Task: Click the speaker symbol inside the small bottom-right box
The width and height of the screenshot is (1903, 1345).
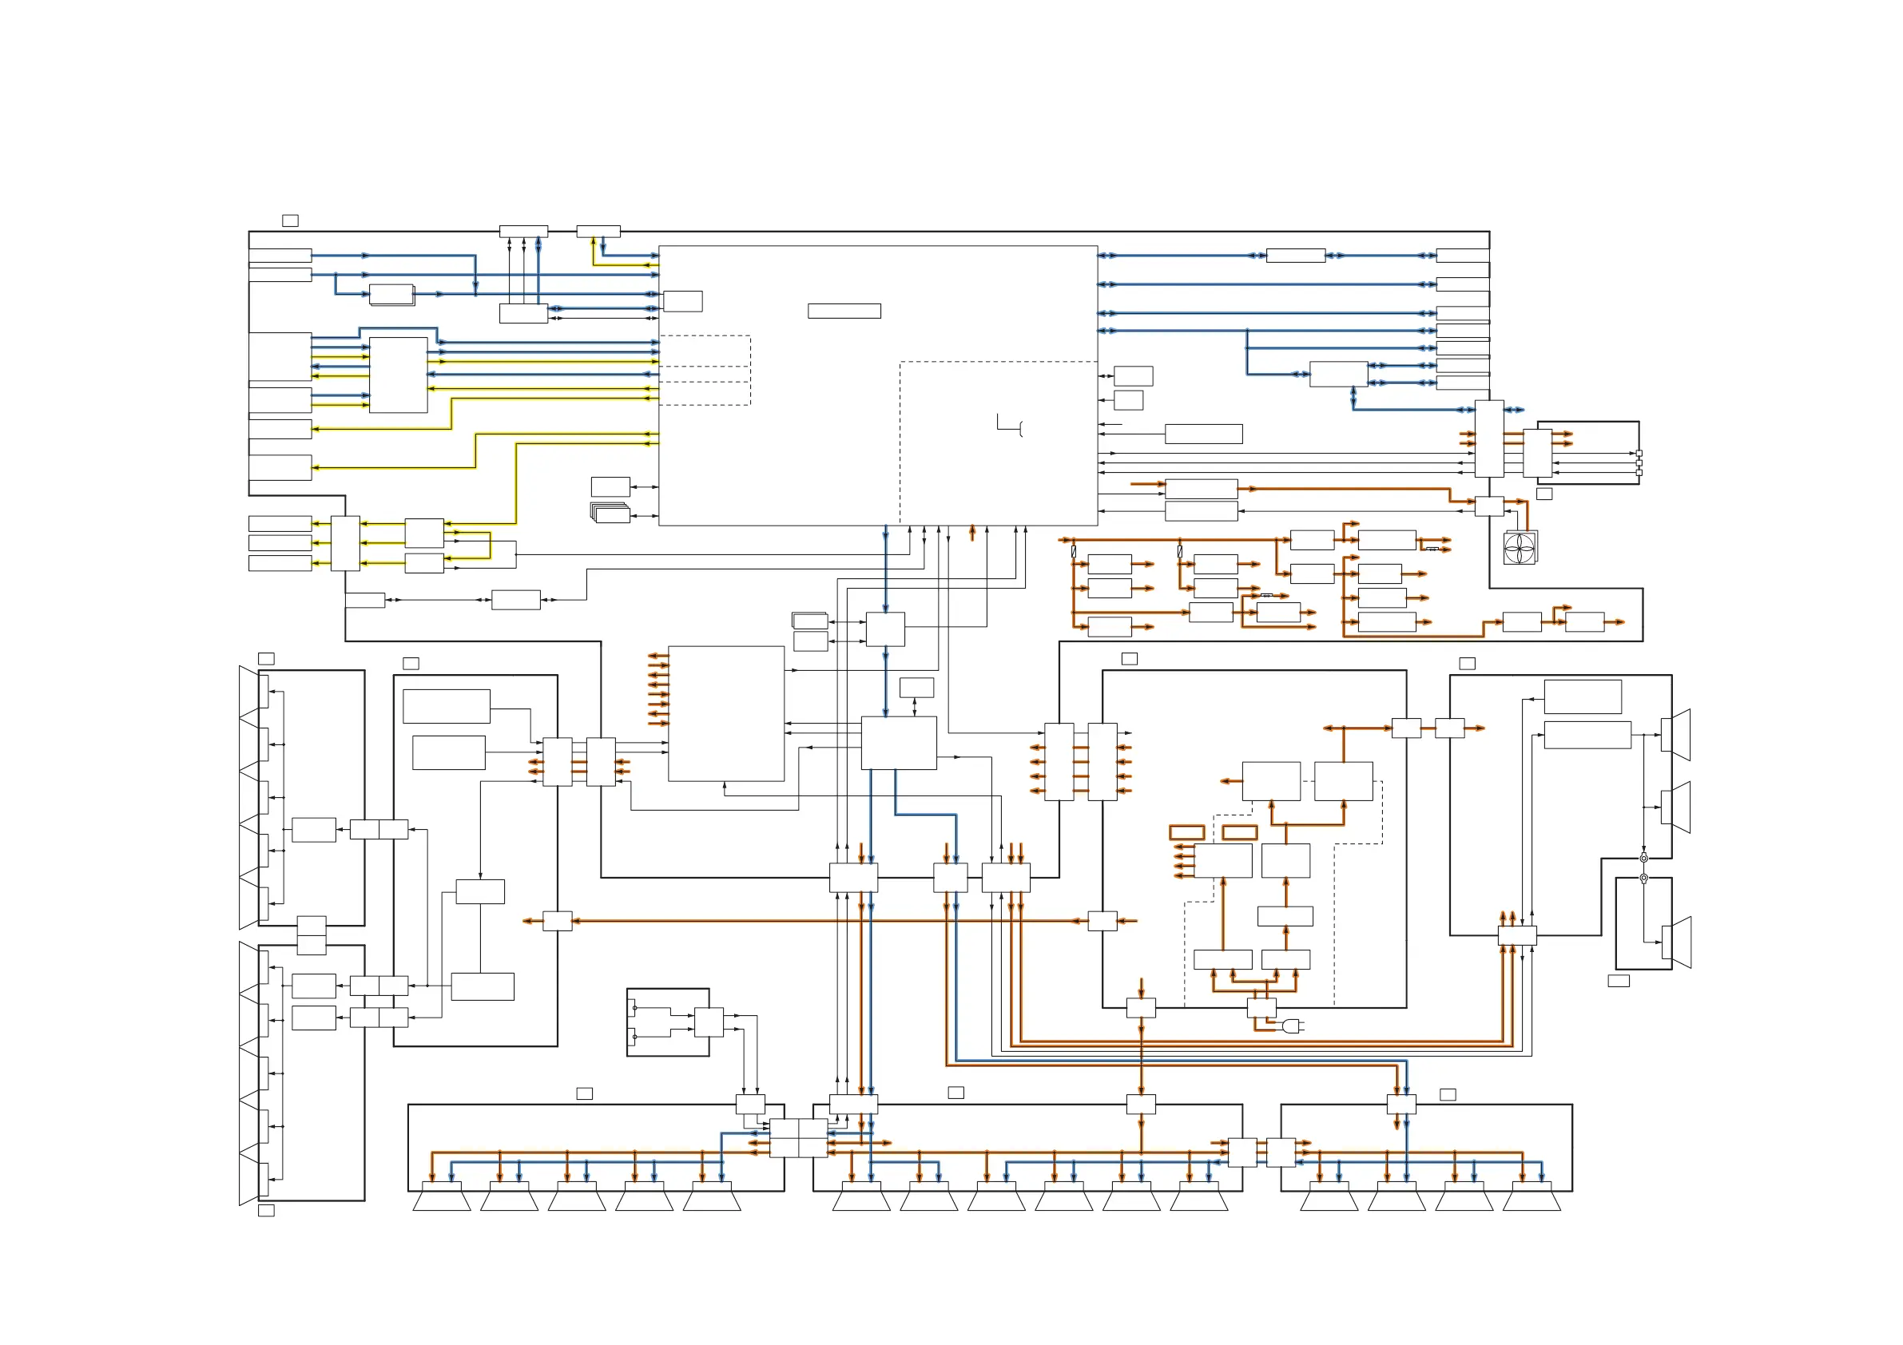Action: tap(1676, 942)
